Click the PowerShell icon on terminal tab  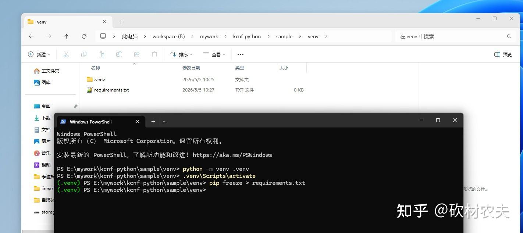click(x=63, y=122)
